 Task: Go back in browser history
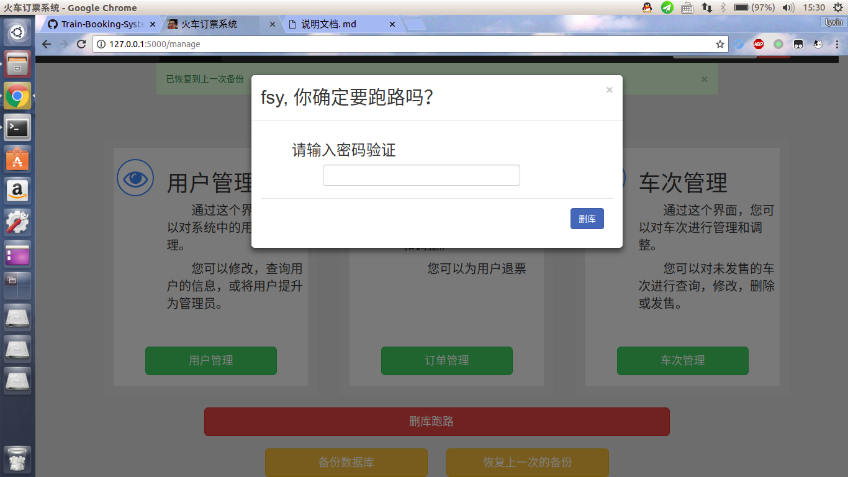point(47,44)
